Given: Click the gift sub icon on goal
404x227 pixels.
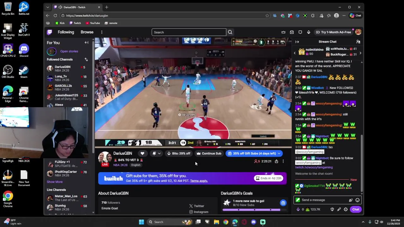Looking at the screenshot, I should point(283,203).
